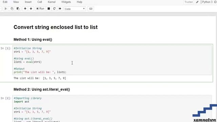
Task: Select the 'Method 1: Using eval()' heading
Action: [x=33, y=40]
